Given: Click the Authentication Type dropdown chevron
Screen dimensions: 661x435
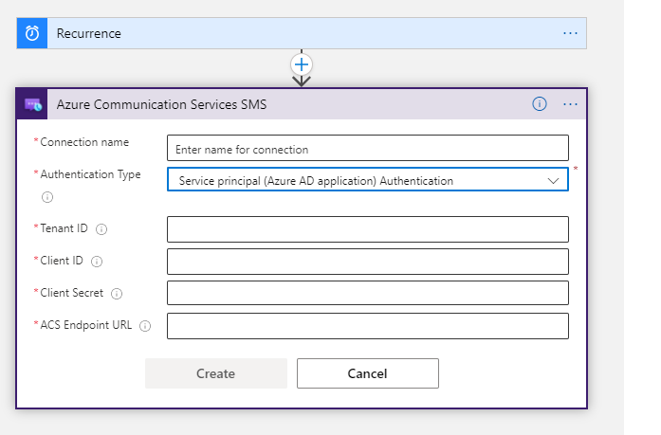Looking at the screenshot, I should 554,180.
